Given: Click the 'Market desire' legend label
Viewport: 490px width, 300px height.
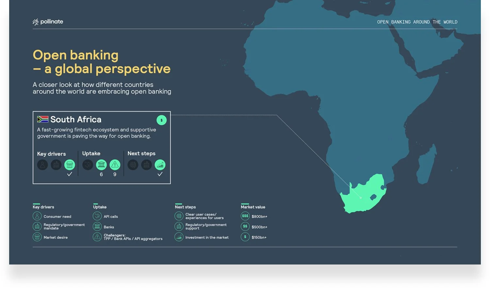Looking at the screenshot, I should pos(56,237).
